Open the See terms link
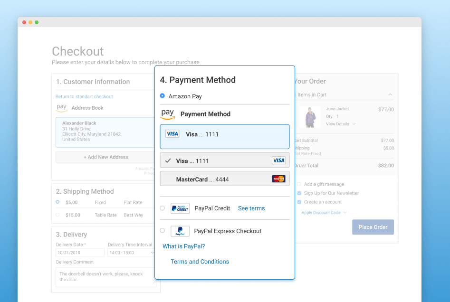The image size is (450, 302). tap(251, 208)
